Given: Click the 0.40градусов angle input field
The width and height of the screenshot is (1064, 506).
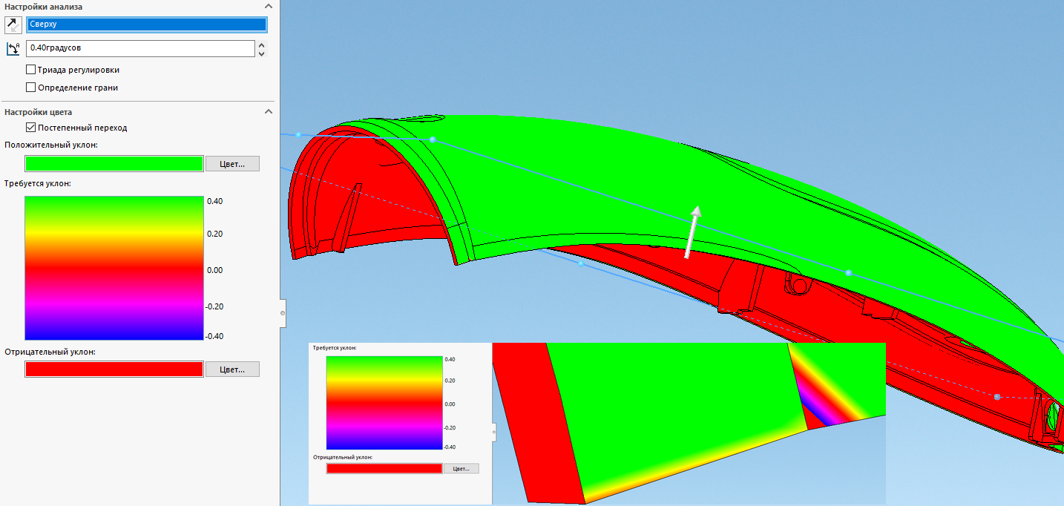Looking at the screenshot, I should pyautogui.click(x=141, y=48).
